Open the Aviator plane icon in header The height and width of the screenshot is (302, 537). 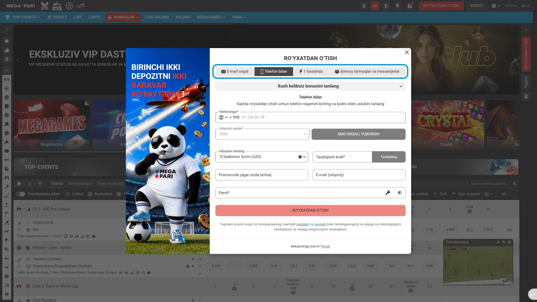click(x=81, y=6)
